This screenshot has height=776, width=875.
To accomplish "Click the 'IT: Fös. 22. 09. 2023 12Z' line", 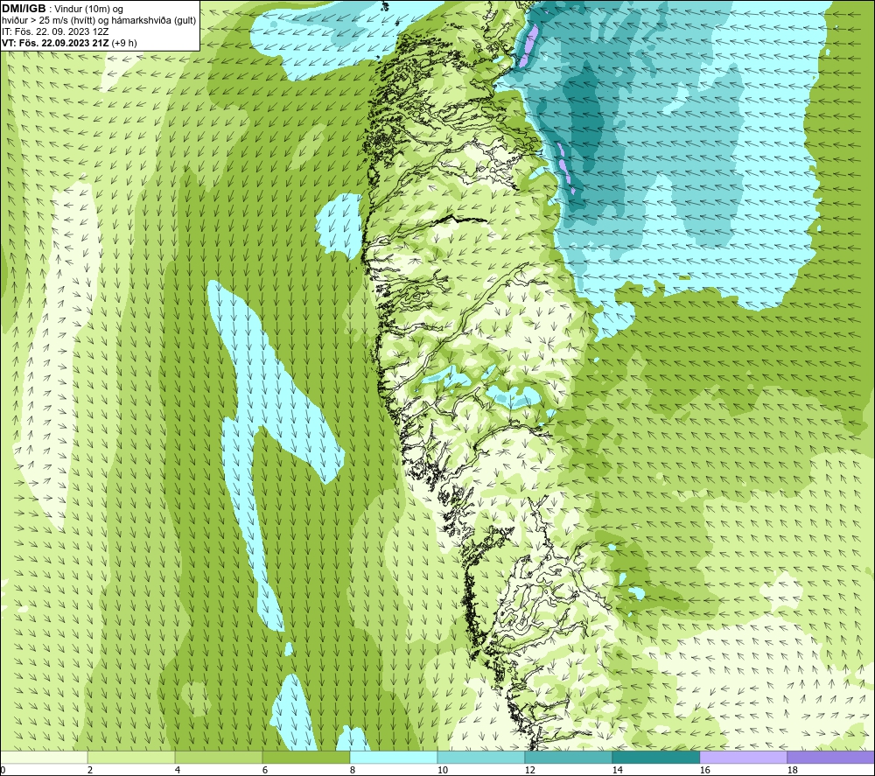I will click(x=55, y=31).
